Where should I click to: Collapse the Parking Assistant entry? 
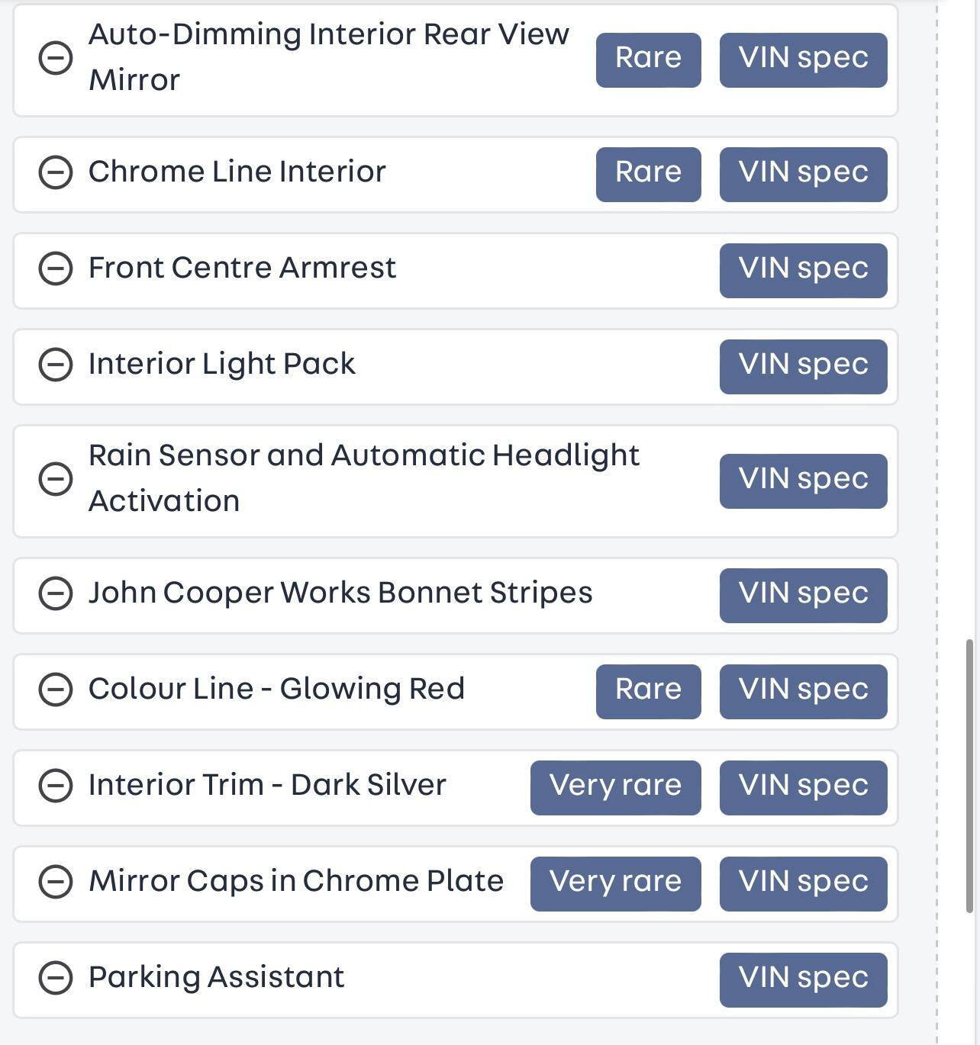(56, 978)
